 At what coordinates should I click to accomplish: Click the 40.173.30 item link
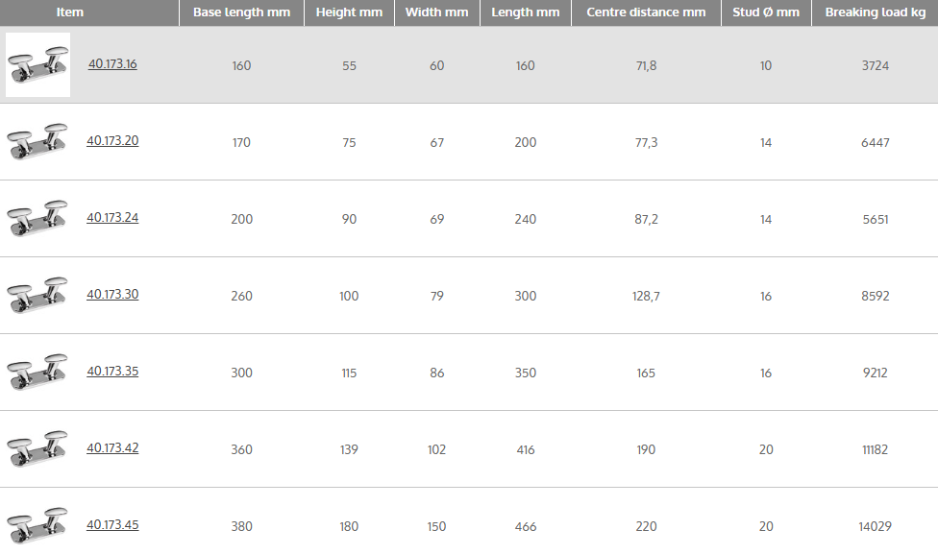coord(112,295)
